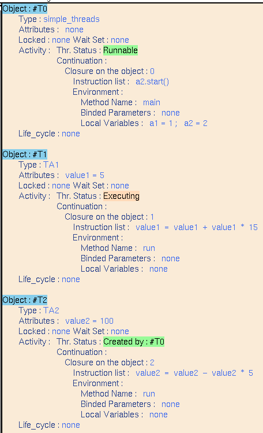This screenshot has height=433, width=263.
Task: Click method name run under #T1
Action: point(149,248)
